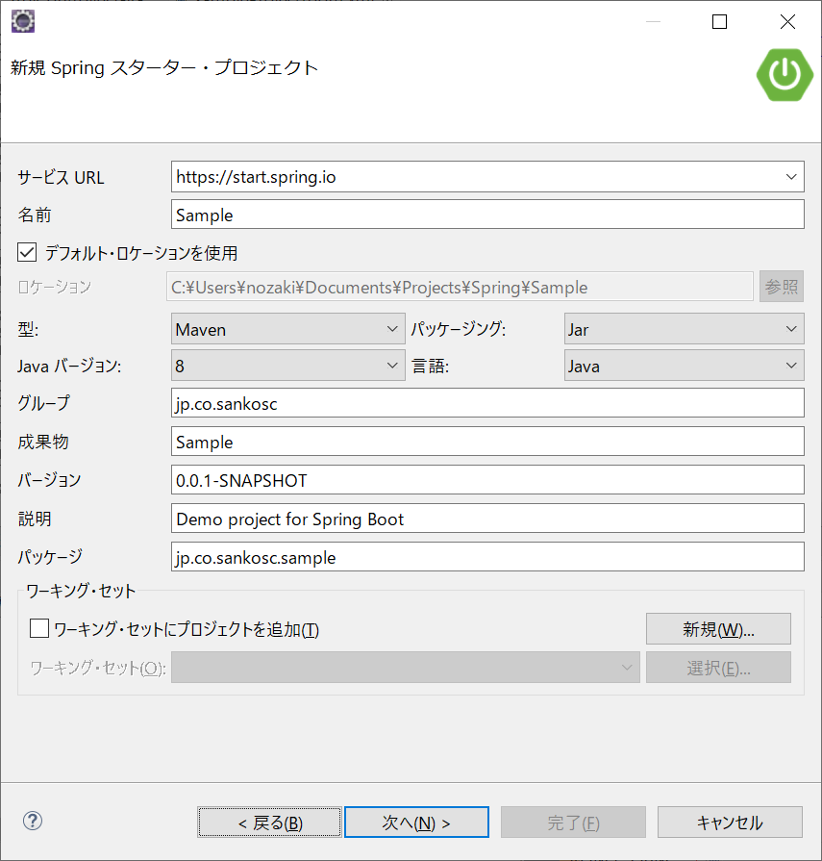Open the Java バージョン dropdown
The height and width of the screenshot is (861, 822).
[x=288, y=366]
